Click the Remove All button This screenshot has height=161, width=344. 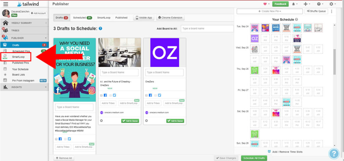64,158
